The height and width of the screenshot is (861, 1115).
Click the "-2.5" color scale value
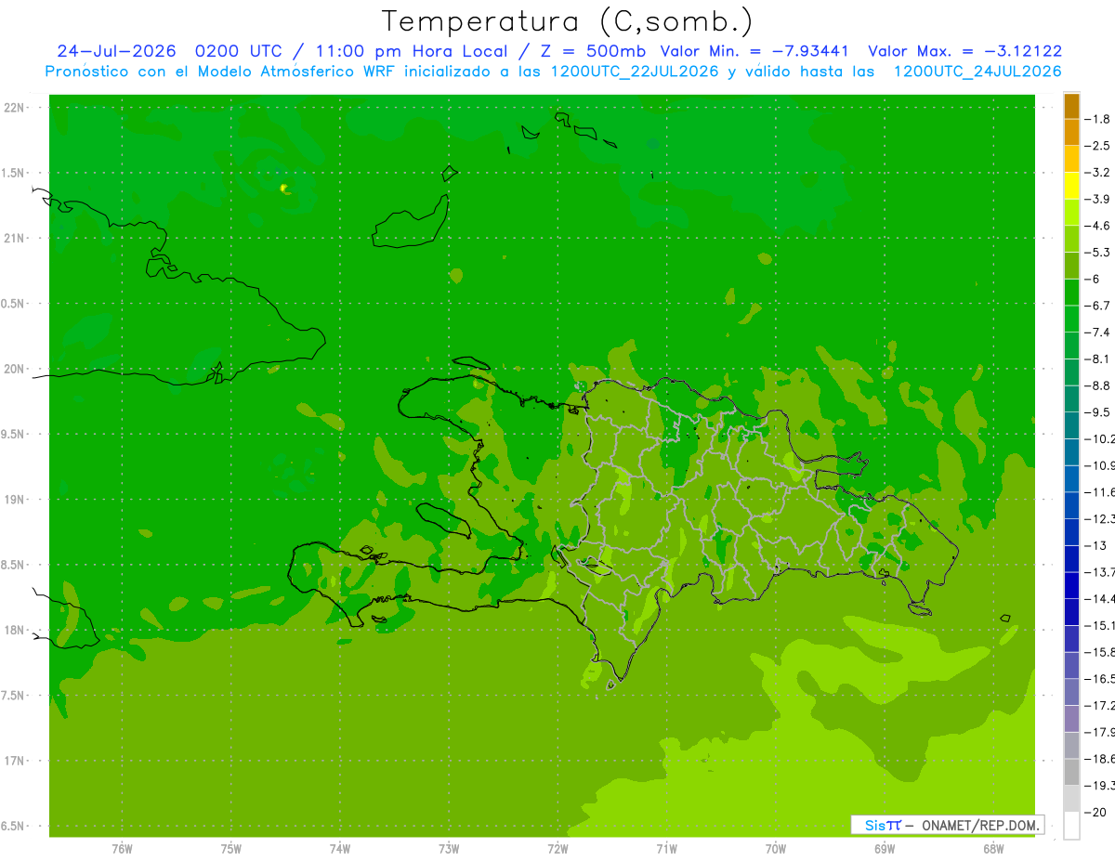1097,146
